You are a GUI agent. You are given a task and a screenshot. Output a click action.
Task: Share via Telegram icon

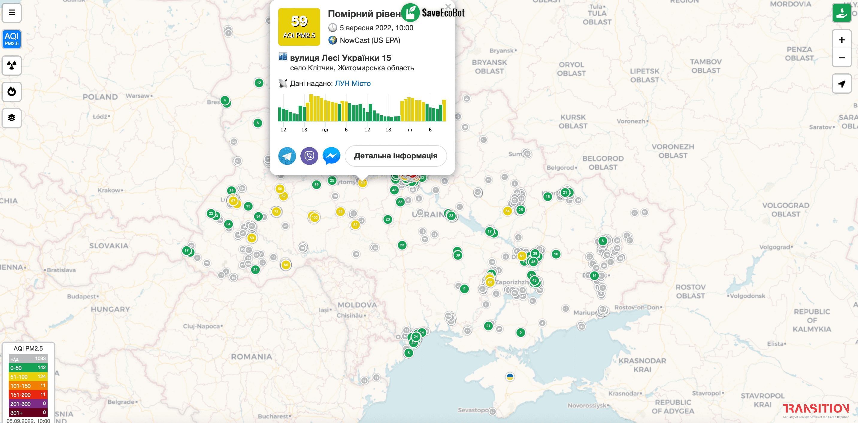click(x=287, y=156)
